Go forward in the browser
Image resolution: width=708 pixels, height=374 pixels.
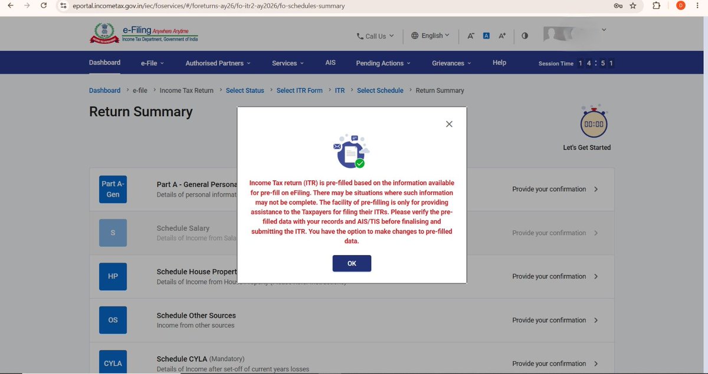27,6
